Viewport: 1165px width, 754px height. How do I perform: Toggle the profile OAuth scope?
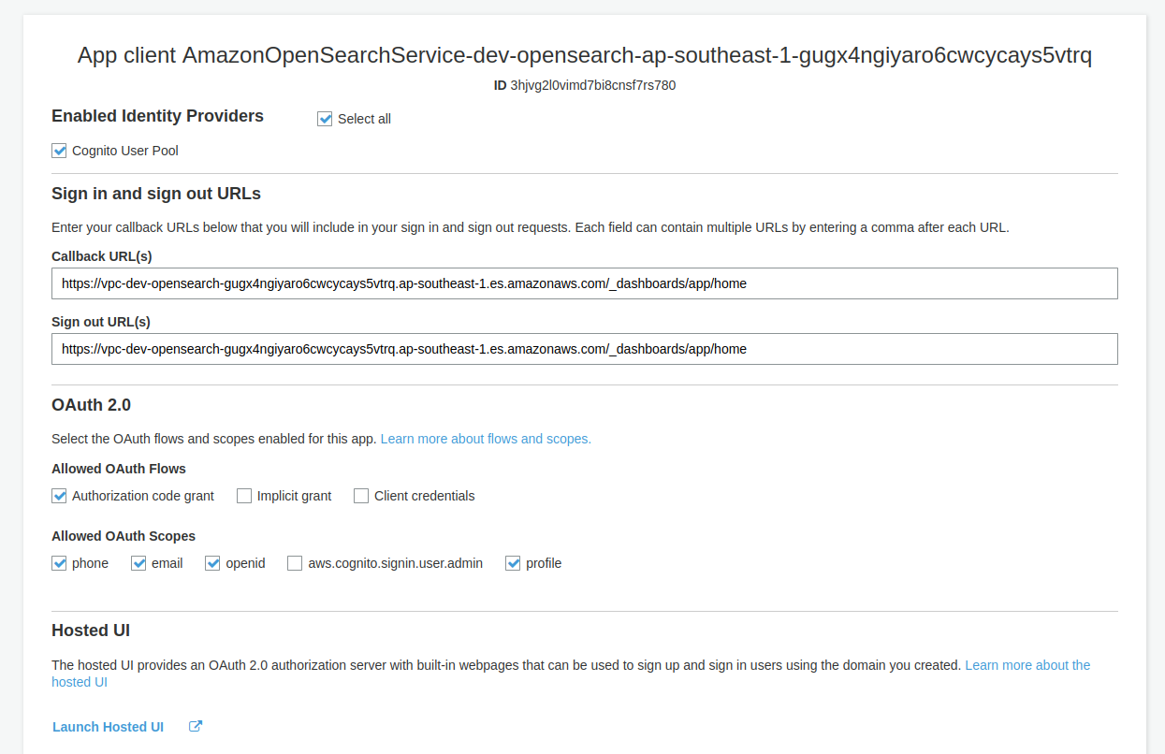tap(513, 563)
